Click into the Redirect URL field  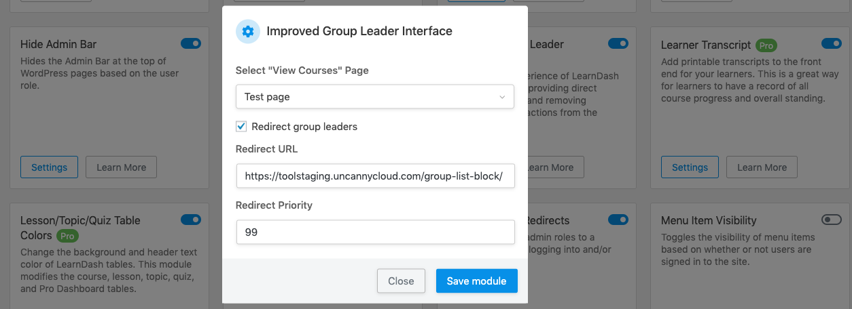374,176
